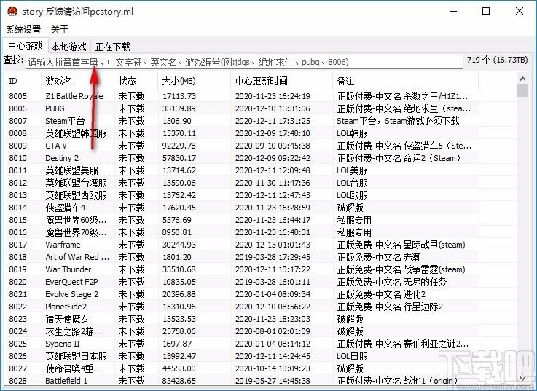Select the 猎天使魔女 row
537x391 pixels.
tap(261, 319)
